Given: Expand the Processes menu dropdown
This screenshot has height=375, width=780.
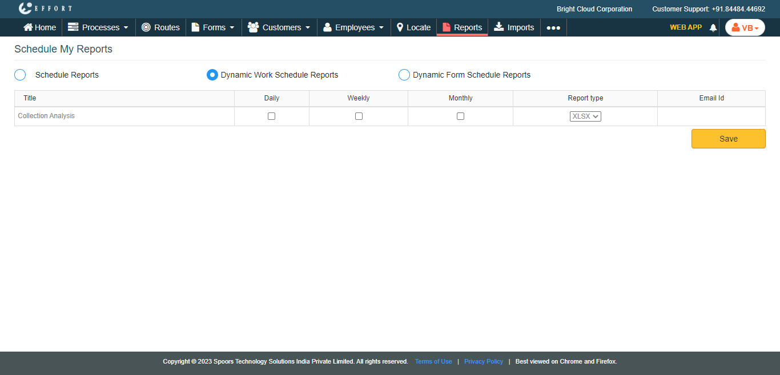Looking at the screenshot, I should tap(98, 27).
